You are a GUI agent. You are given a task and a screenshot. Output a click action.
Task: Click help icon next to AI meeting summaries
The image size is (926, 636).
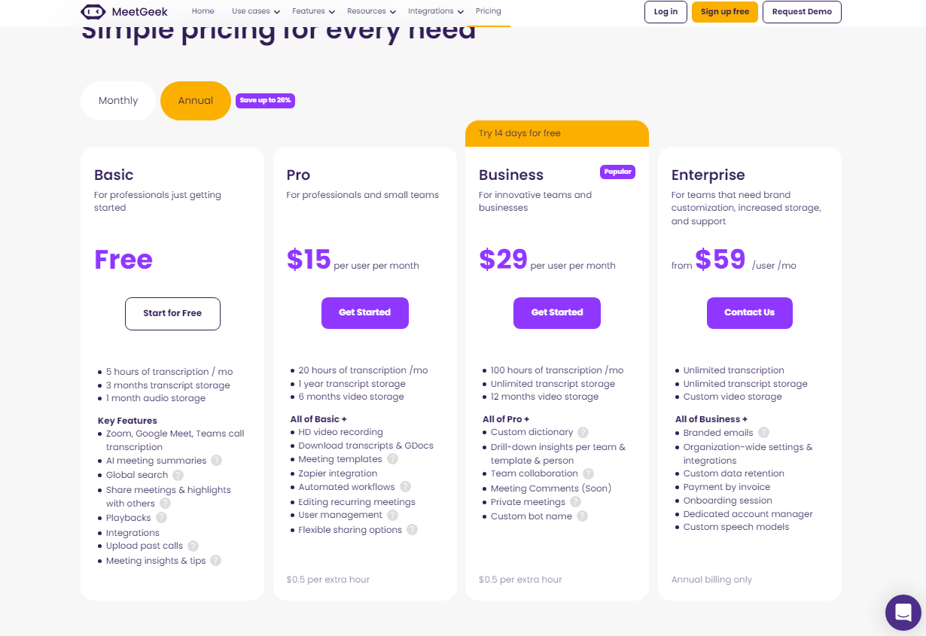click(216, 461)
